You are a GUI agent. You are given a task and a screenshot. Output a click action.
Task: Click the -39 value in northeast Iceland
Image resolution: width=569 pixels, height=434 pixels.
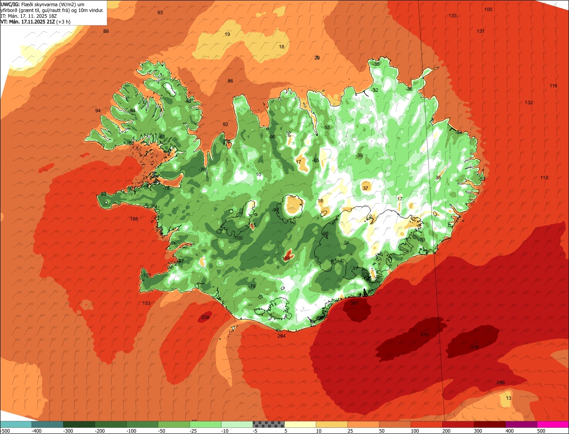click(359, 155)
